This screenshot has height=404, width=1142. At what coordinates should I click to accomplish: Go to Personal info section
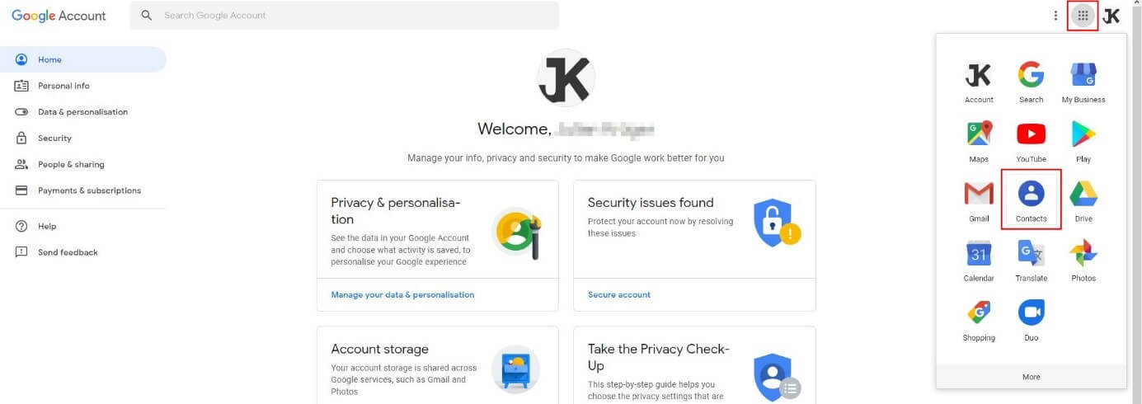pyautogui.click(x=63, y=86)
